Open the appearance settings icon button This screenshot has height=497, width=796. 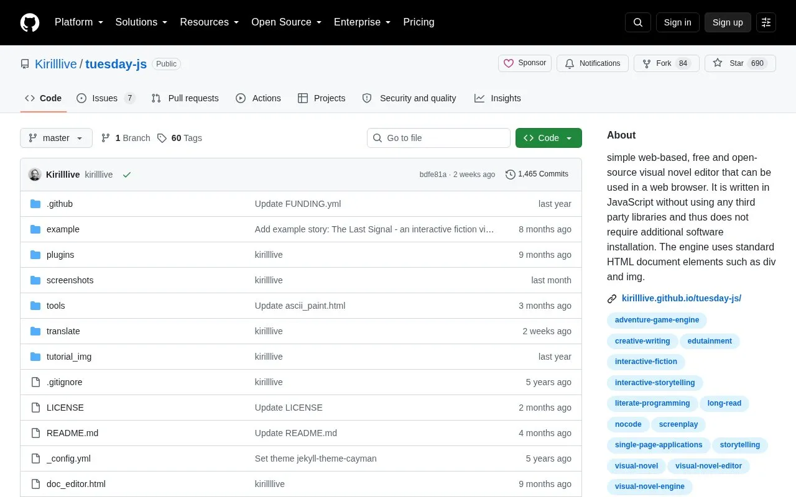(x=766, y=22)
